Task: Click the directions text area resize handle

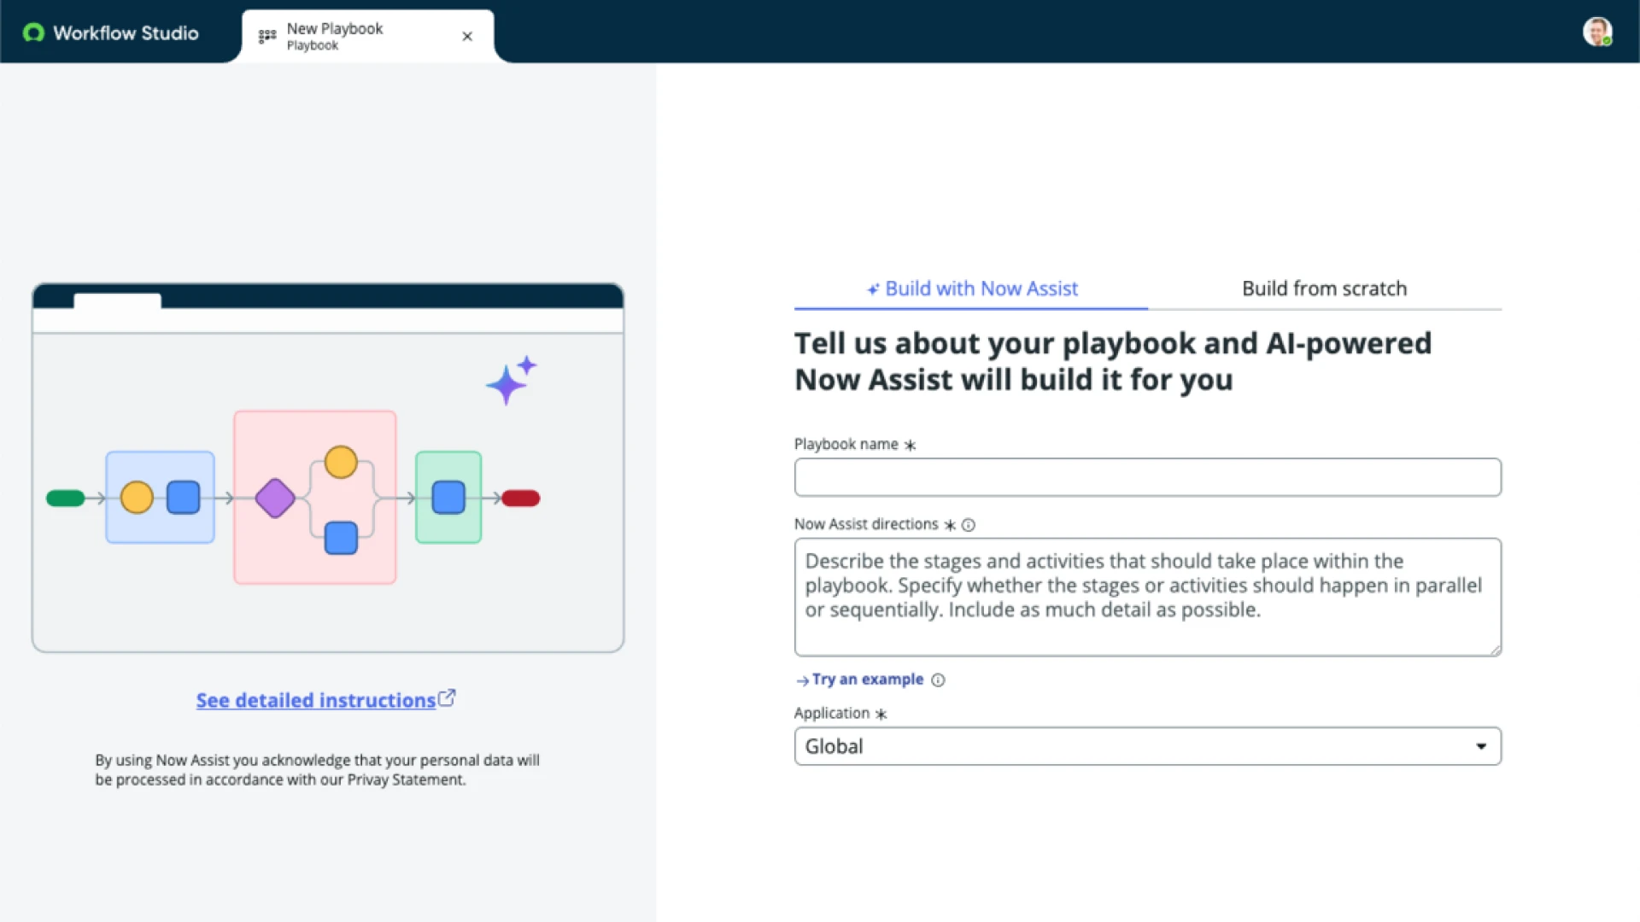Action: [x=1496, y=651]
